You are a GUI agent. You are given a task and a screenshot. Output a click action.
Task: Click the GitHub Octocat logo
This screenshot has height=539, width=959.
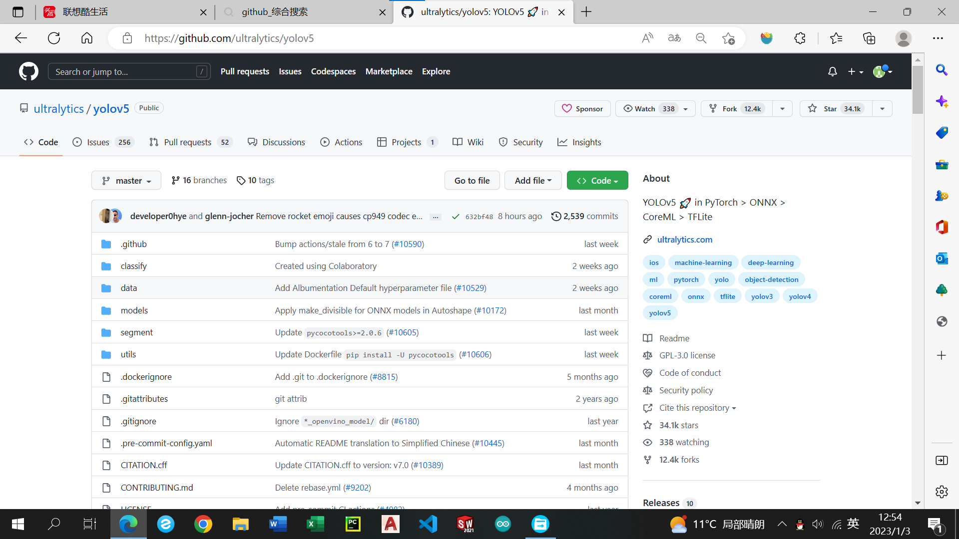28,71
